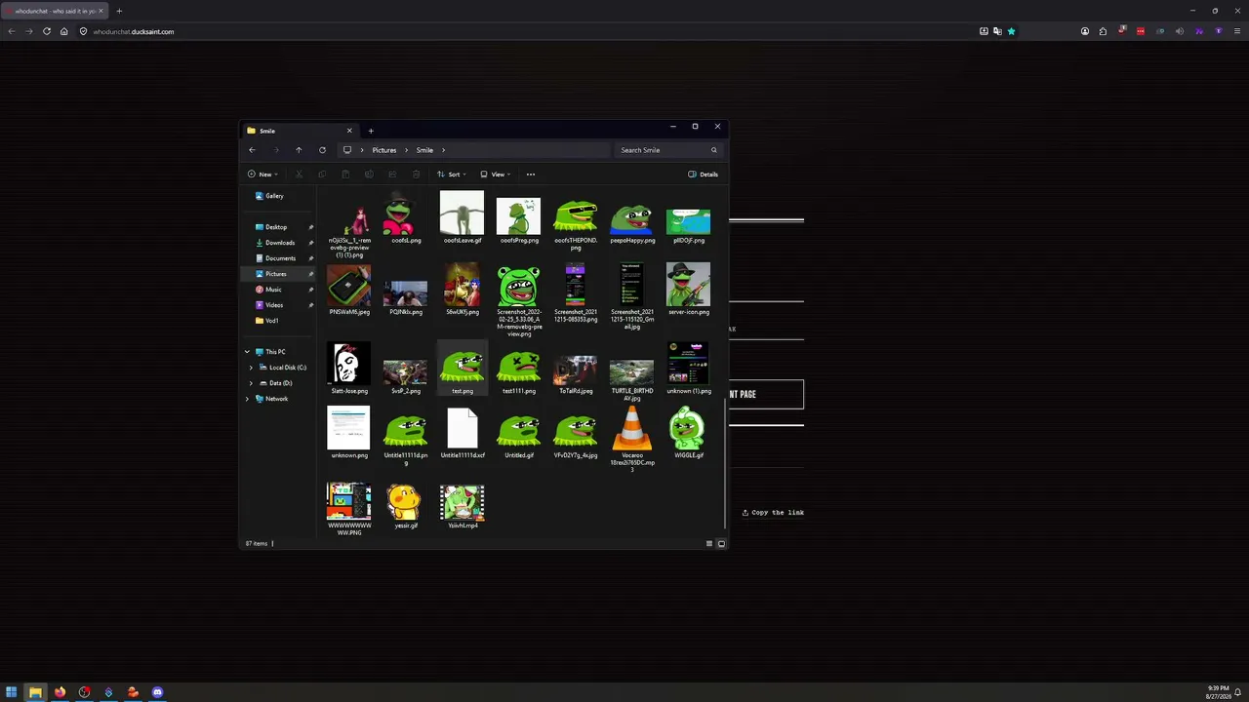Viewport: 1249px width, 702px height.
Task: Open the New item dropdown in Explorer
Action: [x=262, y=175]
